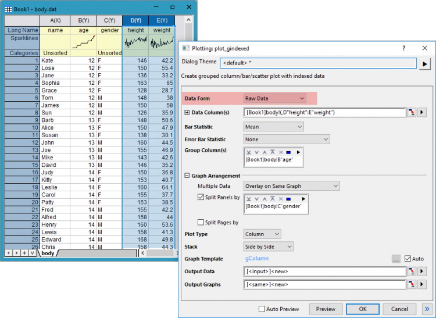Screen dimensions: 436x318
Task: Move up icon in Group Column(s) toolbar
Action: tap(265, 152)
